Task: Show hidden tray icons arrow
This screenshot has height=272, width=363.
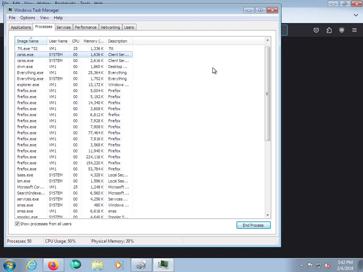Action: pyautogui.click(x=301, y=265)
